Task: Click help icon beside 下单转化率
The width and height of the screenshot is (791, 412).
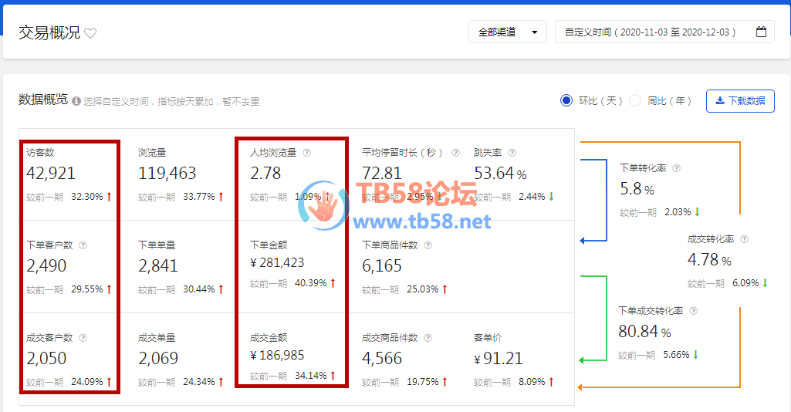Action: [675, 167]
